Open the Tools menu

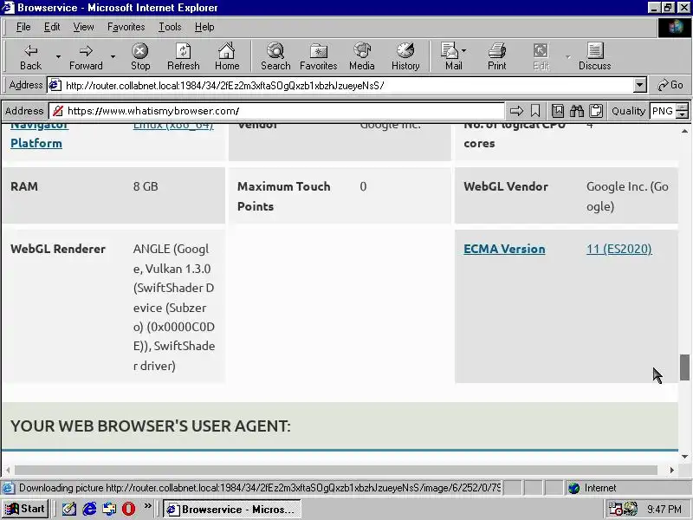170,27
